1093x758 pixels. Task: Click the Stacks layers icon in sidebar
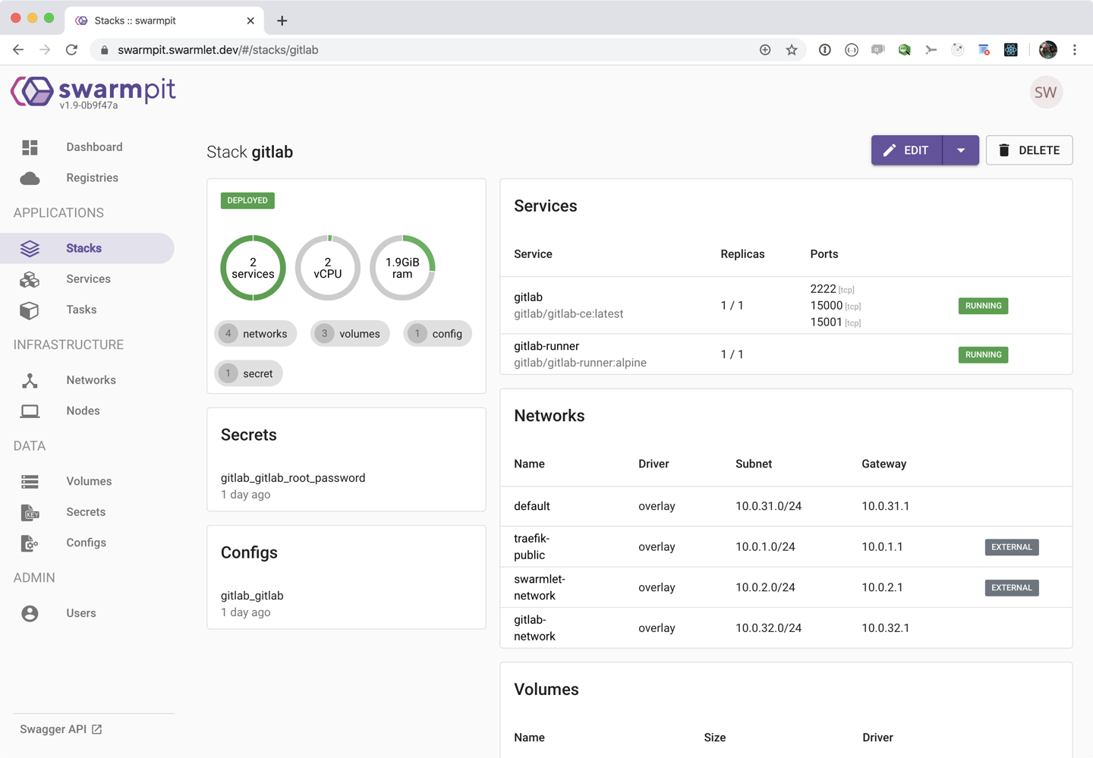click(30, 248)
